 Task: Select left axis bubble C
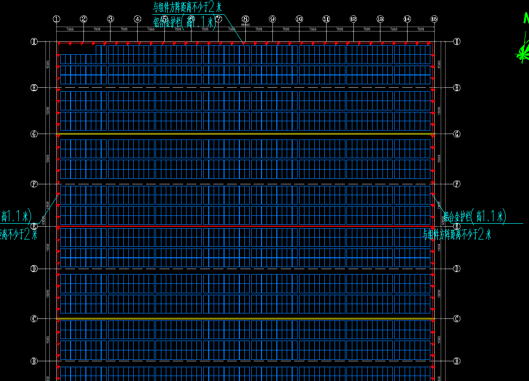coord(34,318)
